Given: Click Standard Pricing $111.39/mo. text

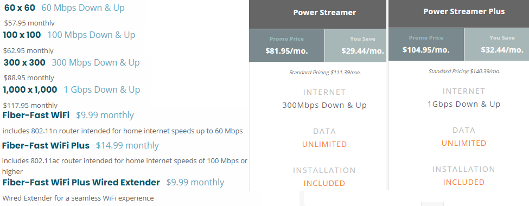Looking at the screenshot, I should (x=325, y=73).
